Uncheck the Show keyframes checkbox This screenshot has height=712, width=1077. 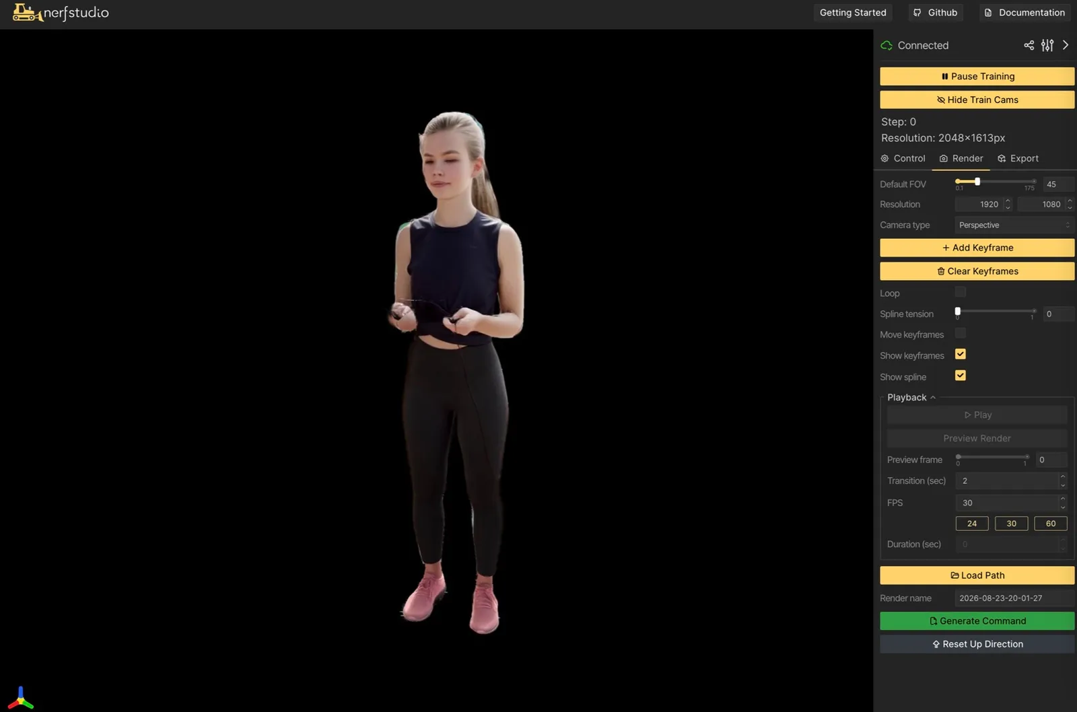[961, 355]
